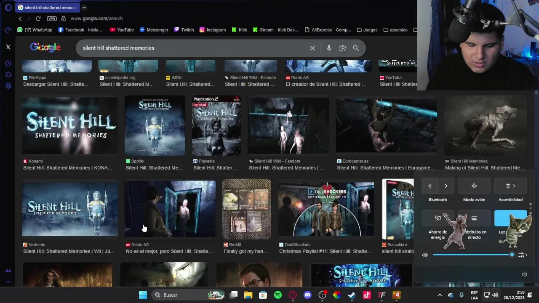Image resolution: width=539 pixels, height=303 pixels.
Task: Open File Explorer from taskbar
Action: pos(248,295)
